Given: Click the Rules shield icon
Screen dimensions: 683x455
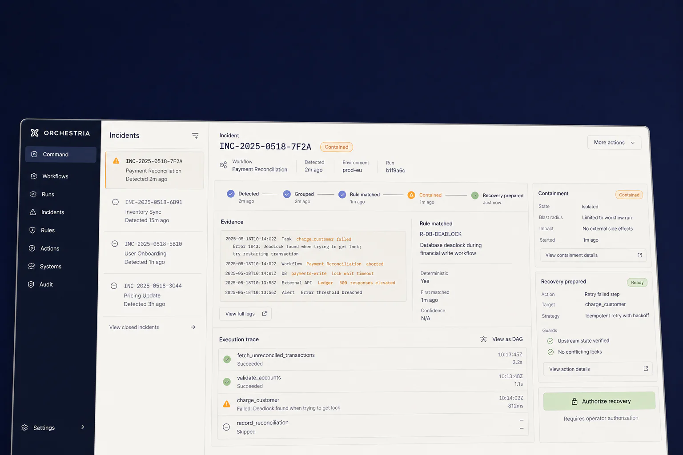Looking at the screenshot, I should click(x=32, y=230).
